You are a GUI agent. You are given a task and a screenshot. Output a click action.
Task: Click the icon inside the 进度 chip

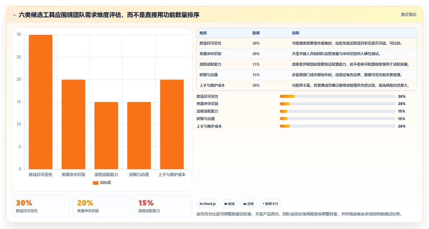245,204
